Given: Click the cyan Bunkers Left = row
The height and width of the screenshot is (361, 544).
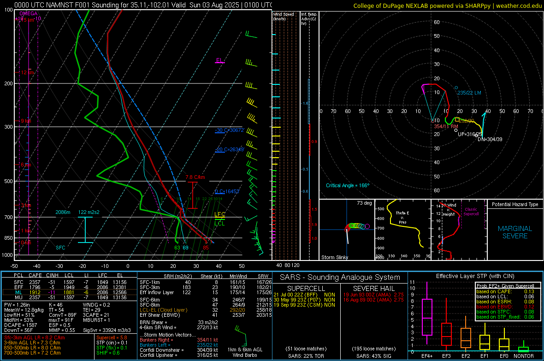Looking at the screenshot, I should tap(179, 345).
